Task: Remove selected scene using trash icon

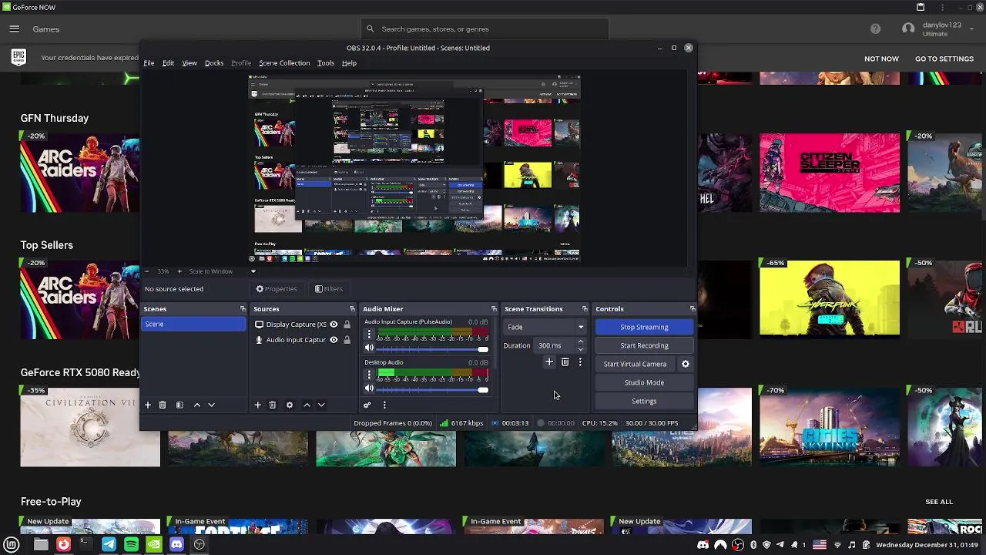Action: click(x=163, y=405)
